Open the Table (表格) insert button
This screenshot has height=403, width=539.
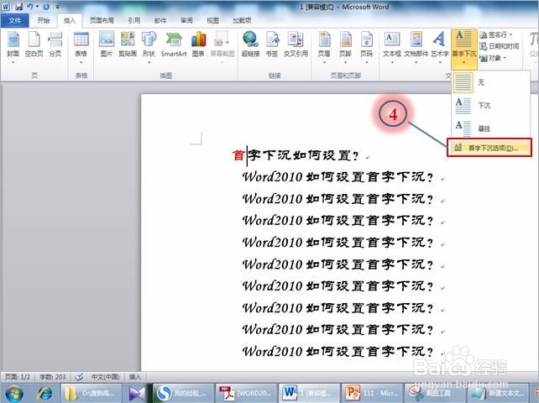81,48
